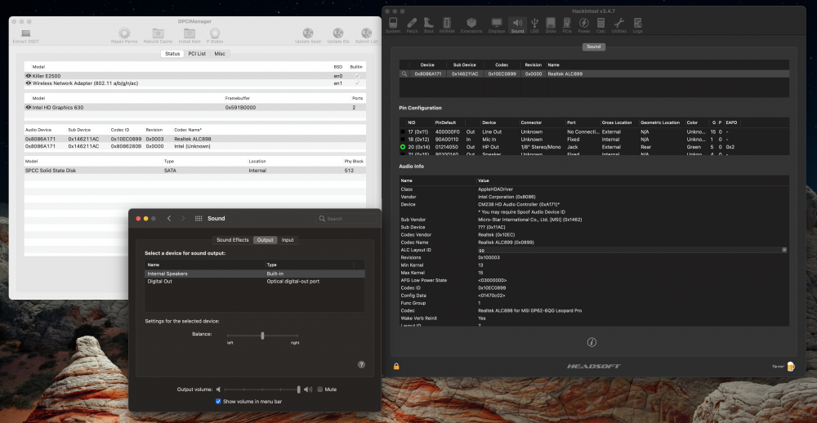Click the output volume slider

point(261,390)
